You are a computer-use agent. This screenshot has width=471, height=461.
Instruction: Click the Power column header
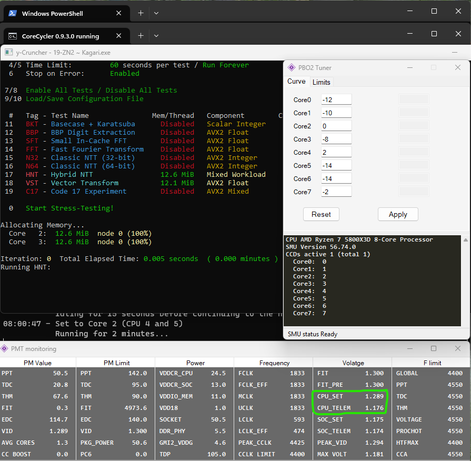[x=195, y=363]
